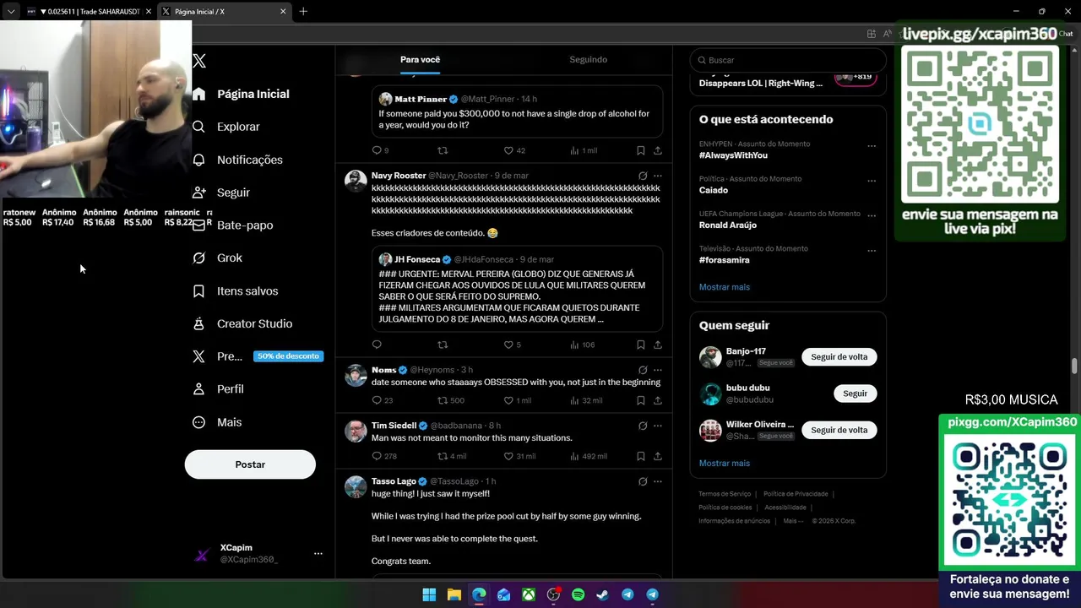Screen dimensions: 1081x608
Task: Bookmark the Navy Rooster post
Action: pyautogui.click(x=640, y=345)
